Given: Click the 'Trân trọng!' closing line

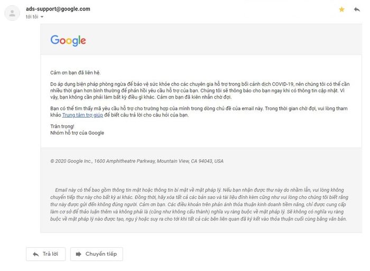Looking at the screenshot, I should (x=62, y=127).
